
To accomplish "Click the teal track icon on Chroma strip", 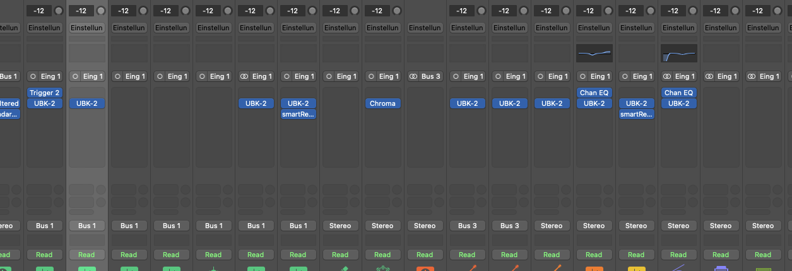I will coord(382,269).
